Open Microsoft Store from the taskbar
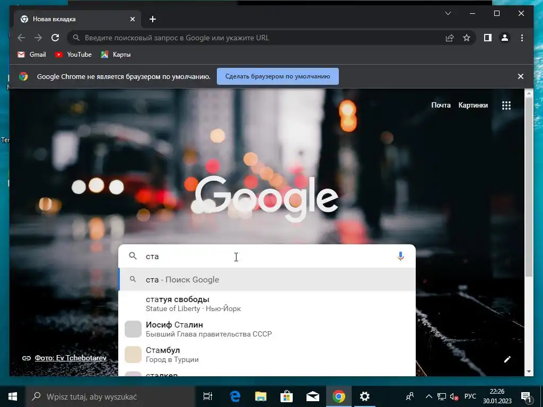The height and width of the screenshot is (407, 543). point(287,396)
